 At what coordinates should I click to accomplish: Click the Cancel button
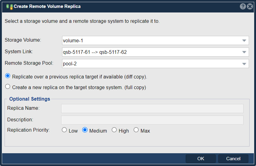(x=233, y=159)
